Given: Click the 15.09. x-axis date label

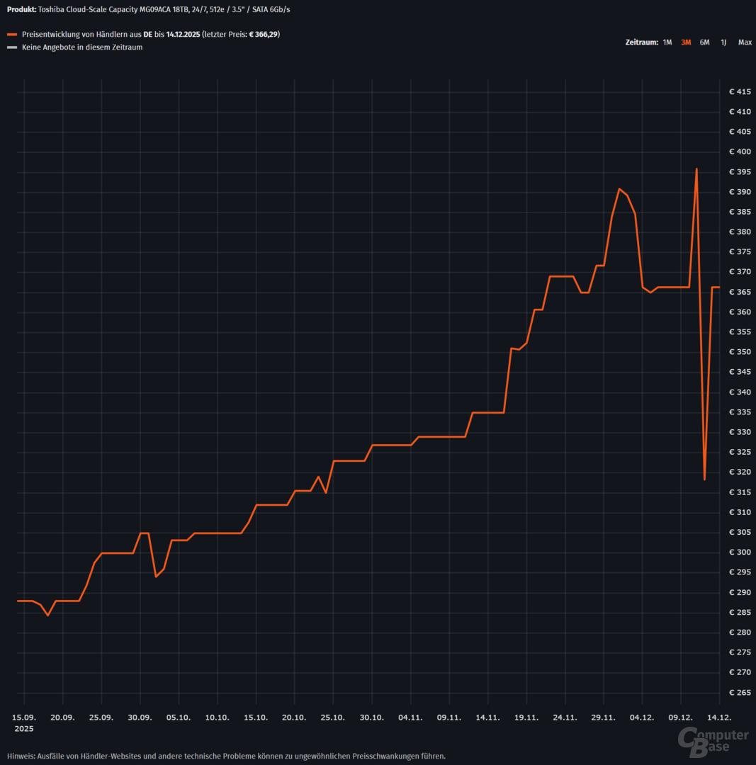Looking at the screenshot, I should [24, 717].
